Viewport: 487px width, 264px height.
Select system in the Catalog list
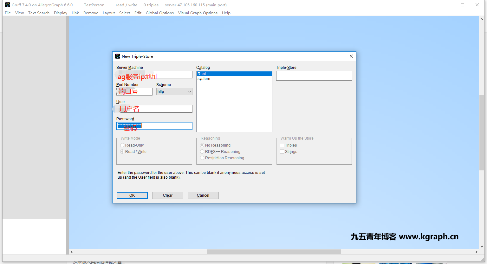point(234,79)
